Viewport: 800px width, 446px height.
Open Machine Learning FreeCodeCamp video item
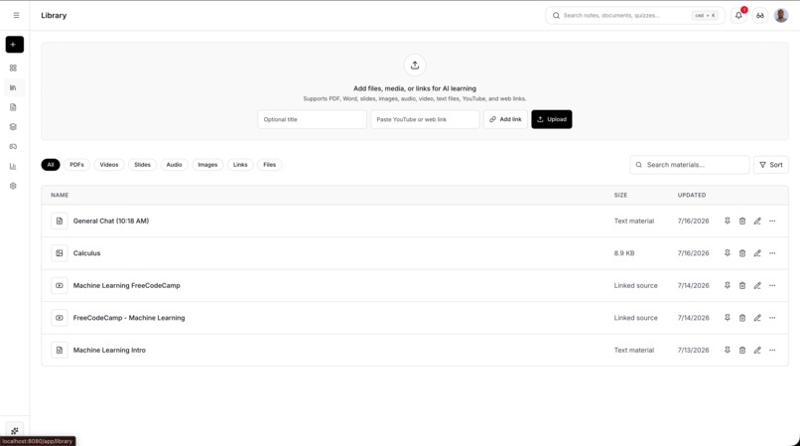(126, 285)
